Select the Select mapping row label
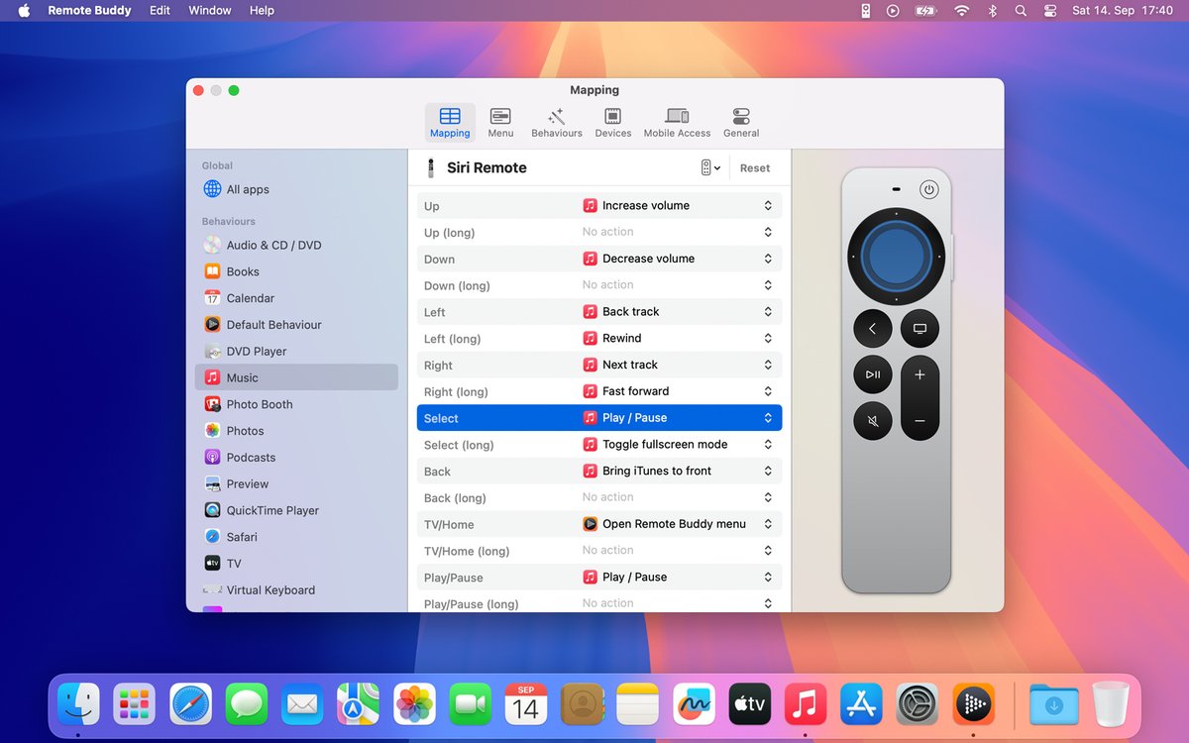Screen dimensions: 1189x743 (441, 419)
